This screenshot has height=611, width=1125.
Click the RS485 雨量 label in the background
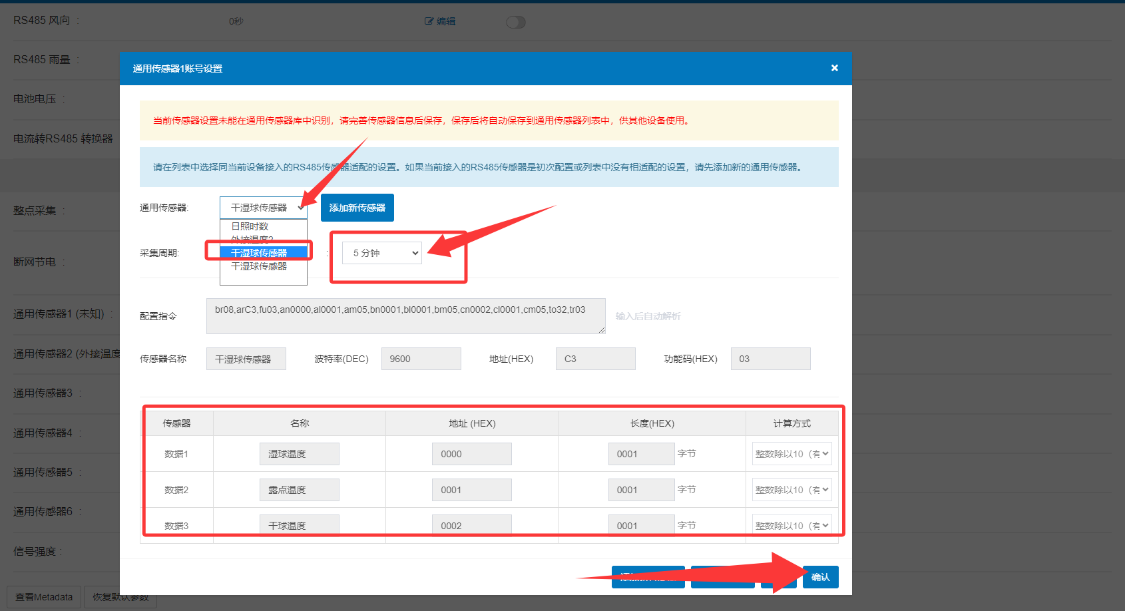41,60
